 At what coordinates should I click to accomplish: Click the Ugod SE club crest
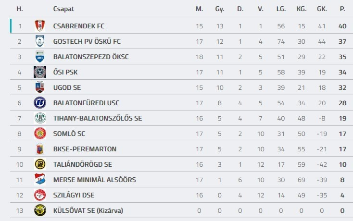point(40,87)
